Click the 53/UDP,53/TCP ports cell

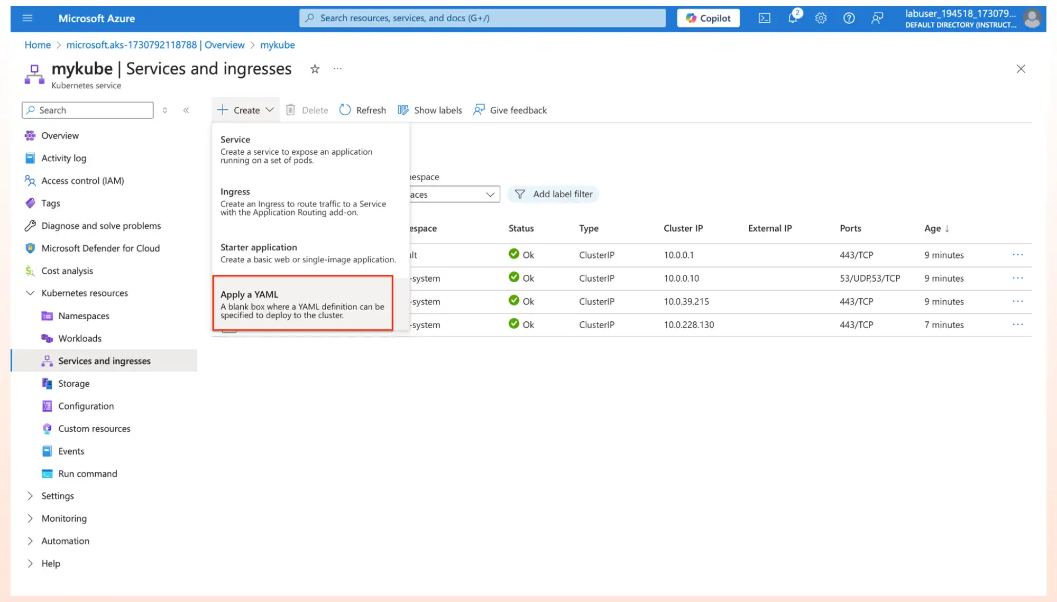[870, 278]
